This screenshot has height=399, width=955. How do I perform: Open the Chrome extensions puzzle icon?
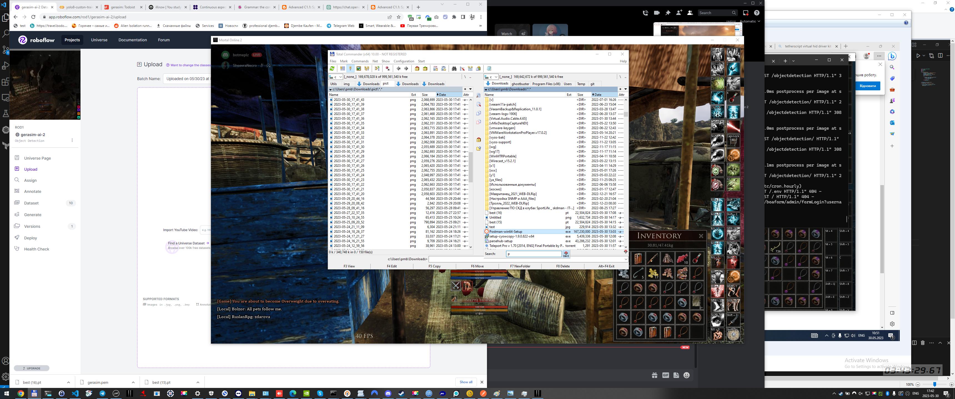point(454,17)
